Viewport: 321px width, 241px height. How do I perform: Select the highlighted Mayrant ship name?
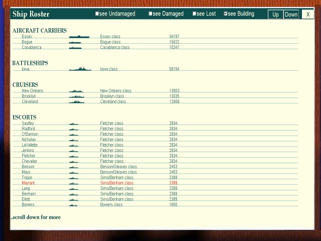[x=28, y=183]
